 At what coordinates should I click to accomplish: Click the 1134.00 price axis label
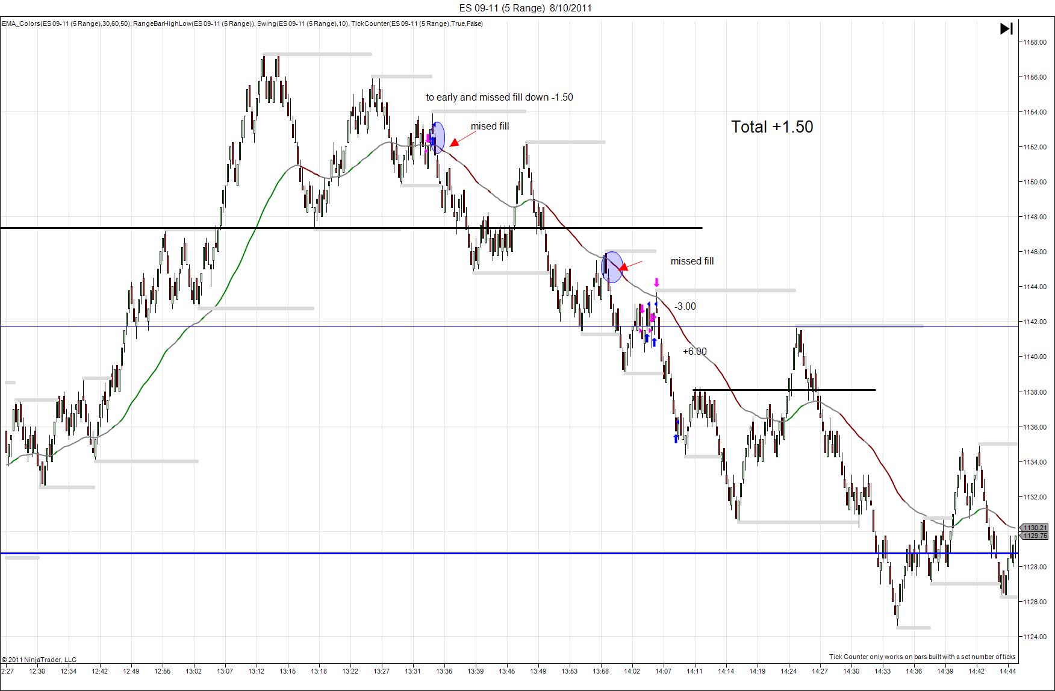(1034, 462)
